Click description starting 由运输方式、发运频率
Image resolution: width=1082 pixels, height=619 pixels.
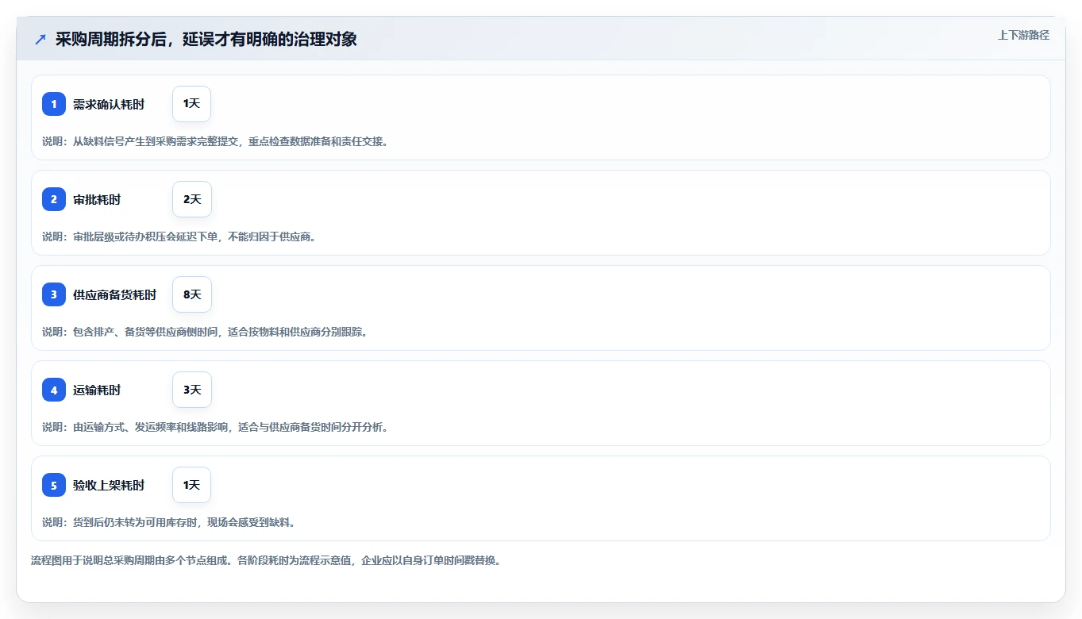click(x=215, y=427)
